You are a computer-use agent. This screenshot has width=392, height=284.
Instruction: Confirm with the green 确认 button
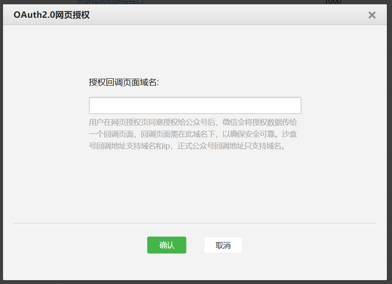[x=166, y=245]
